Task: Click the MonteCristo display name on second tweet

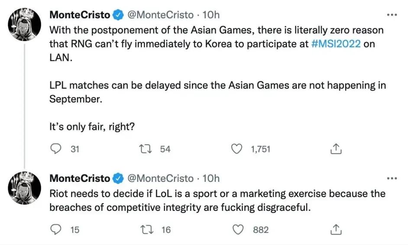Action: pos(80,178)
